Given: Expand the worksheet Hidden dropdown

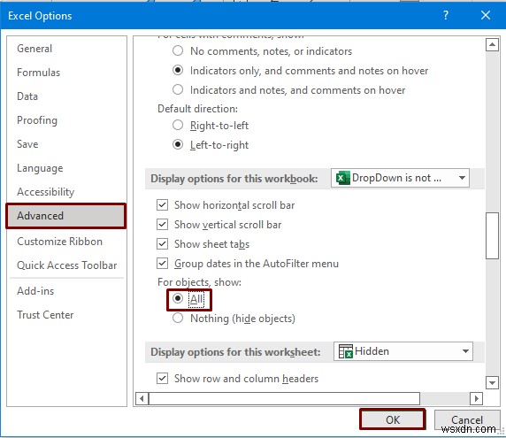Looking at the screenshot, I should tap(403, 351).
